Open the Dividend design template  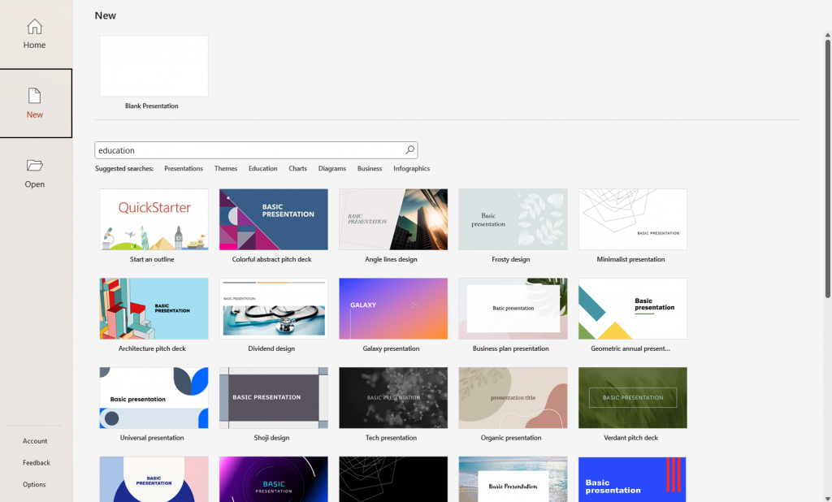(x=274, y=309)
